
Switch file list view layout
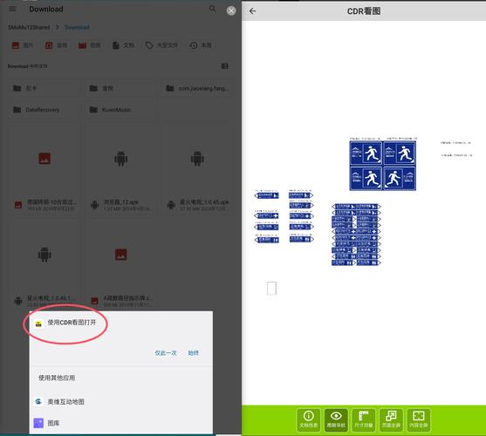pyautogui.click(x=225, y=66)
